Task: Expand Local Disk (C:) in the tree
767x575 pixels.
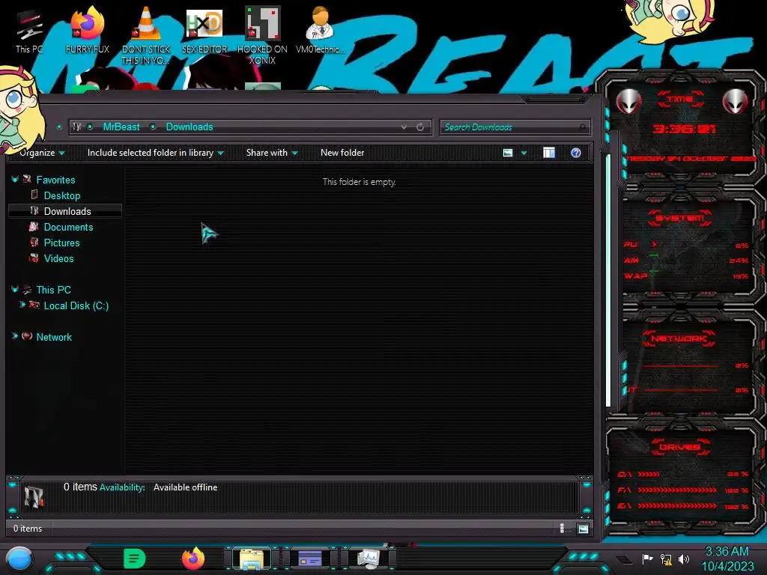Action: [22, 305]
